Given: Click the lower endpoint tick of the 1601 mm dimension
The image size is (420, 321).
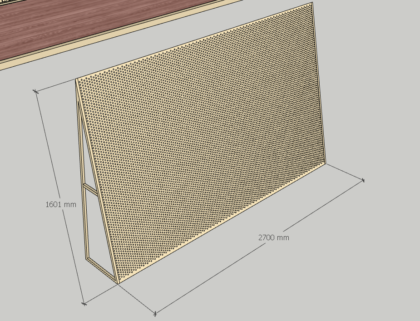Looking at the screenshot, I should pos(84,303).
